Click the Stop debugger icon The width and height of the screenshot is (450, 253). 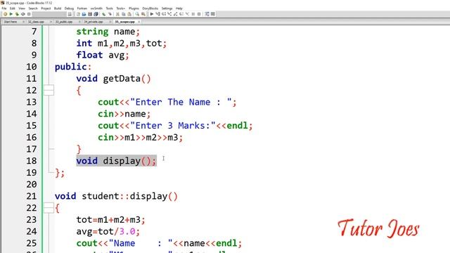click(199, 14)
